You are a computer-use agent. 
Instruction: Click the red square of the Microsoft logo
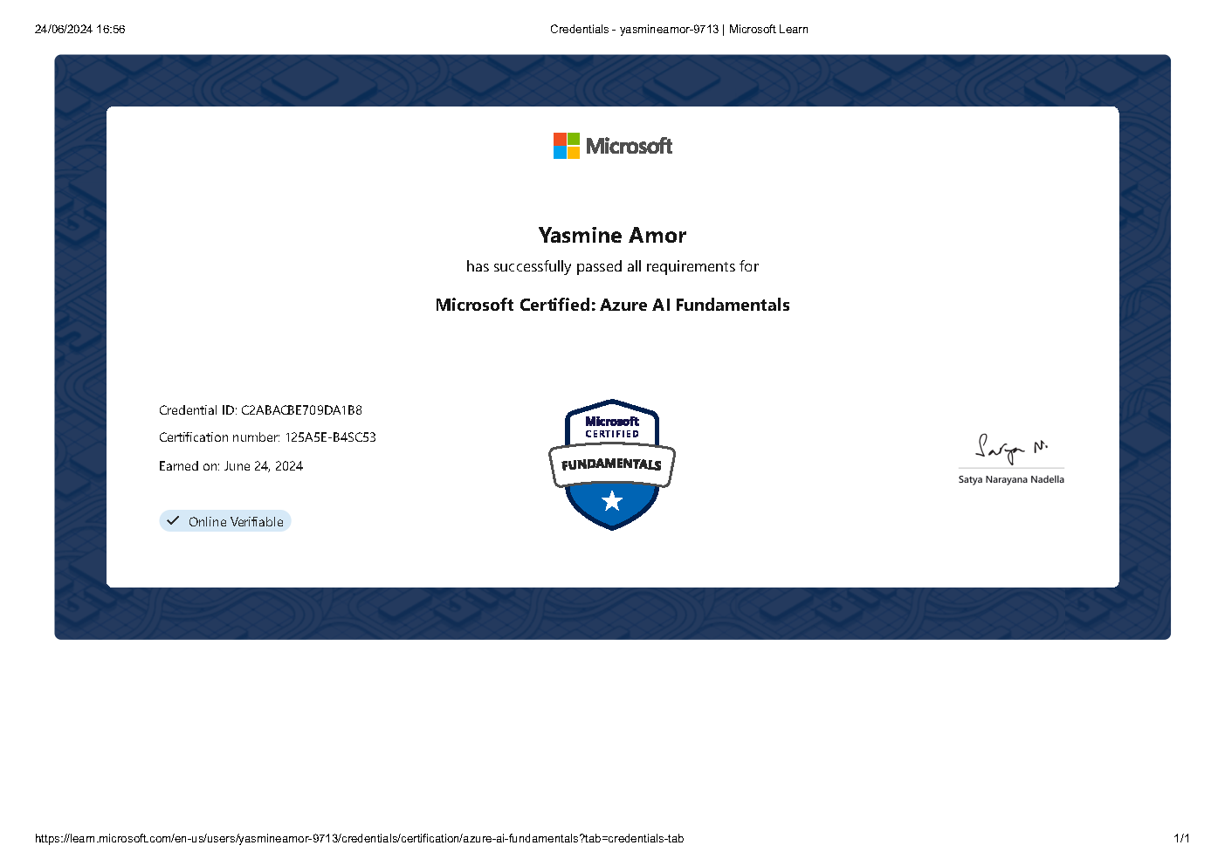(x=560, y=139)
